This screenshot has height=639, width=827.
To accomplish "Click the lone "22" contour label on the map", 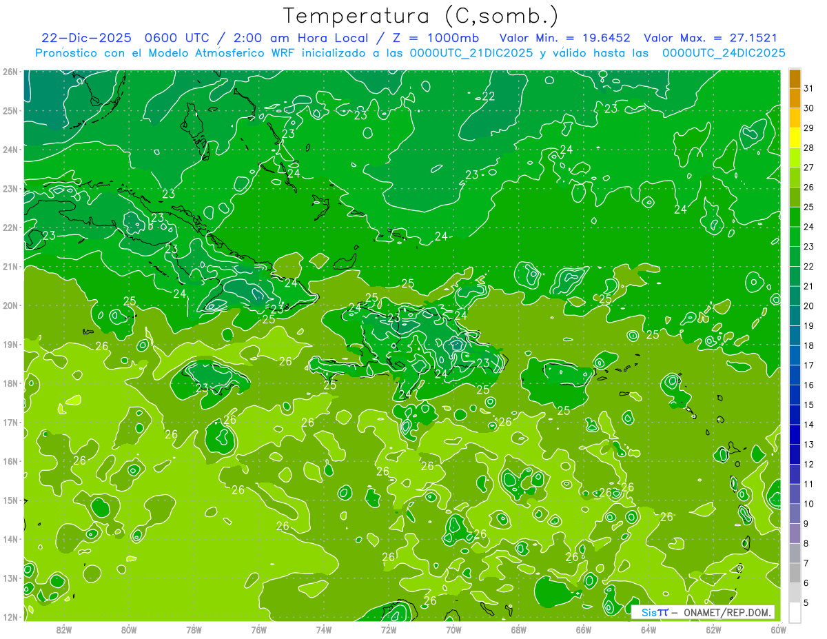I will [x=489, y=96].
